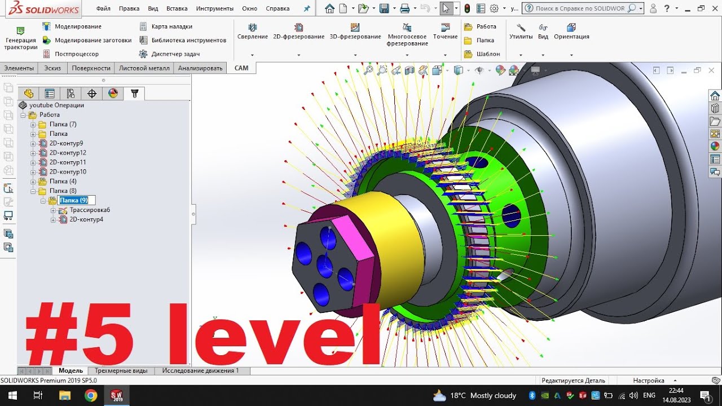The width and height of the screenshot is (722, 406).
Task: Collapse the Папка (8) tree node
Action: point(33,191)
